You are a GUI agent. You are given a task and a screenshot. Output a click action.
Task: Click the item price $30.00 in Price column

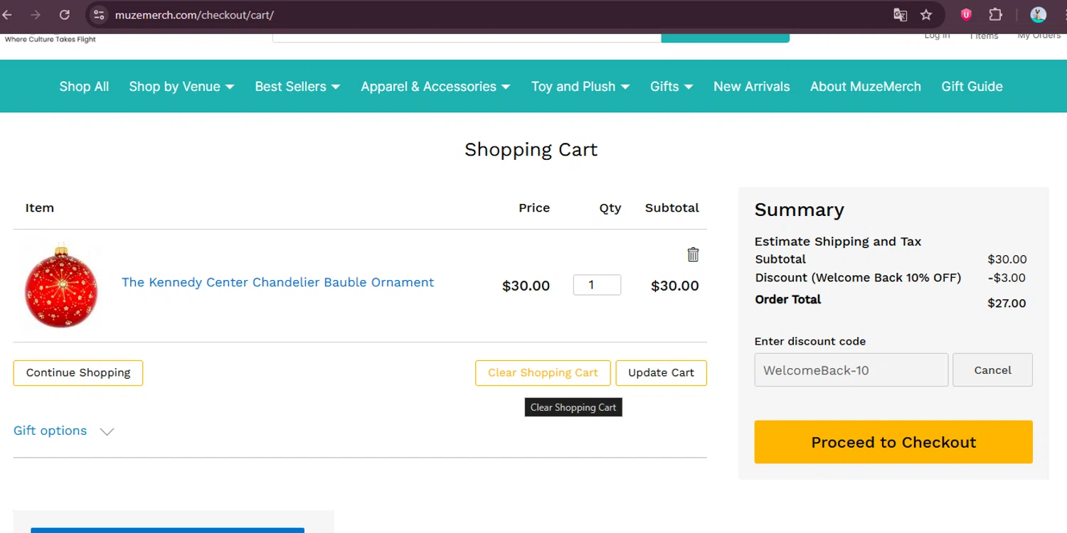(x=526, y=286)
